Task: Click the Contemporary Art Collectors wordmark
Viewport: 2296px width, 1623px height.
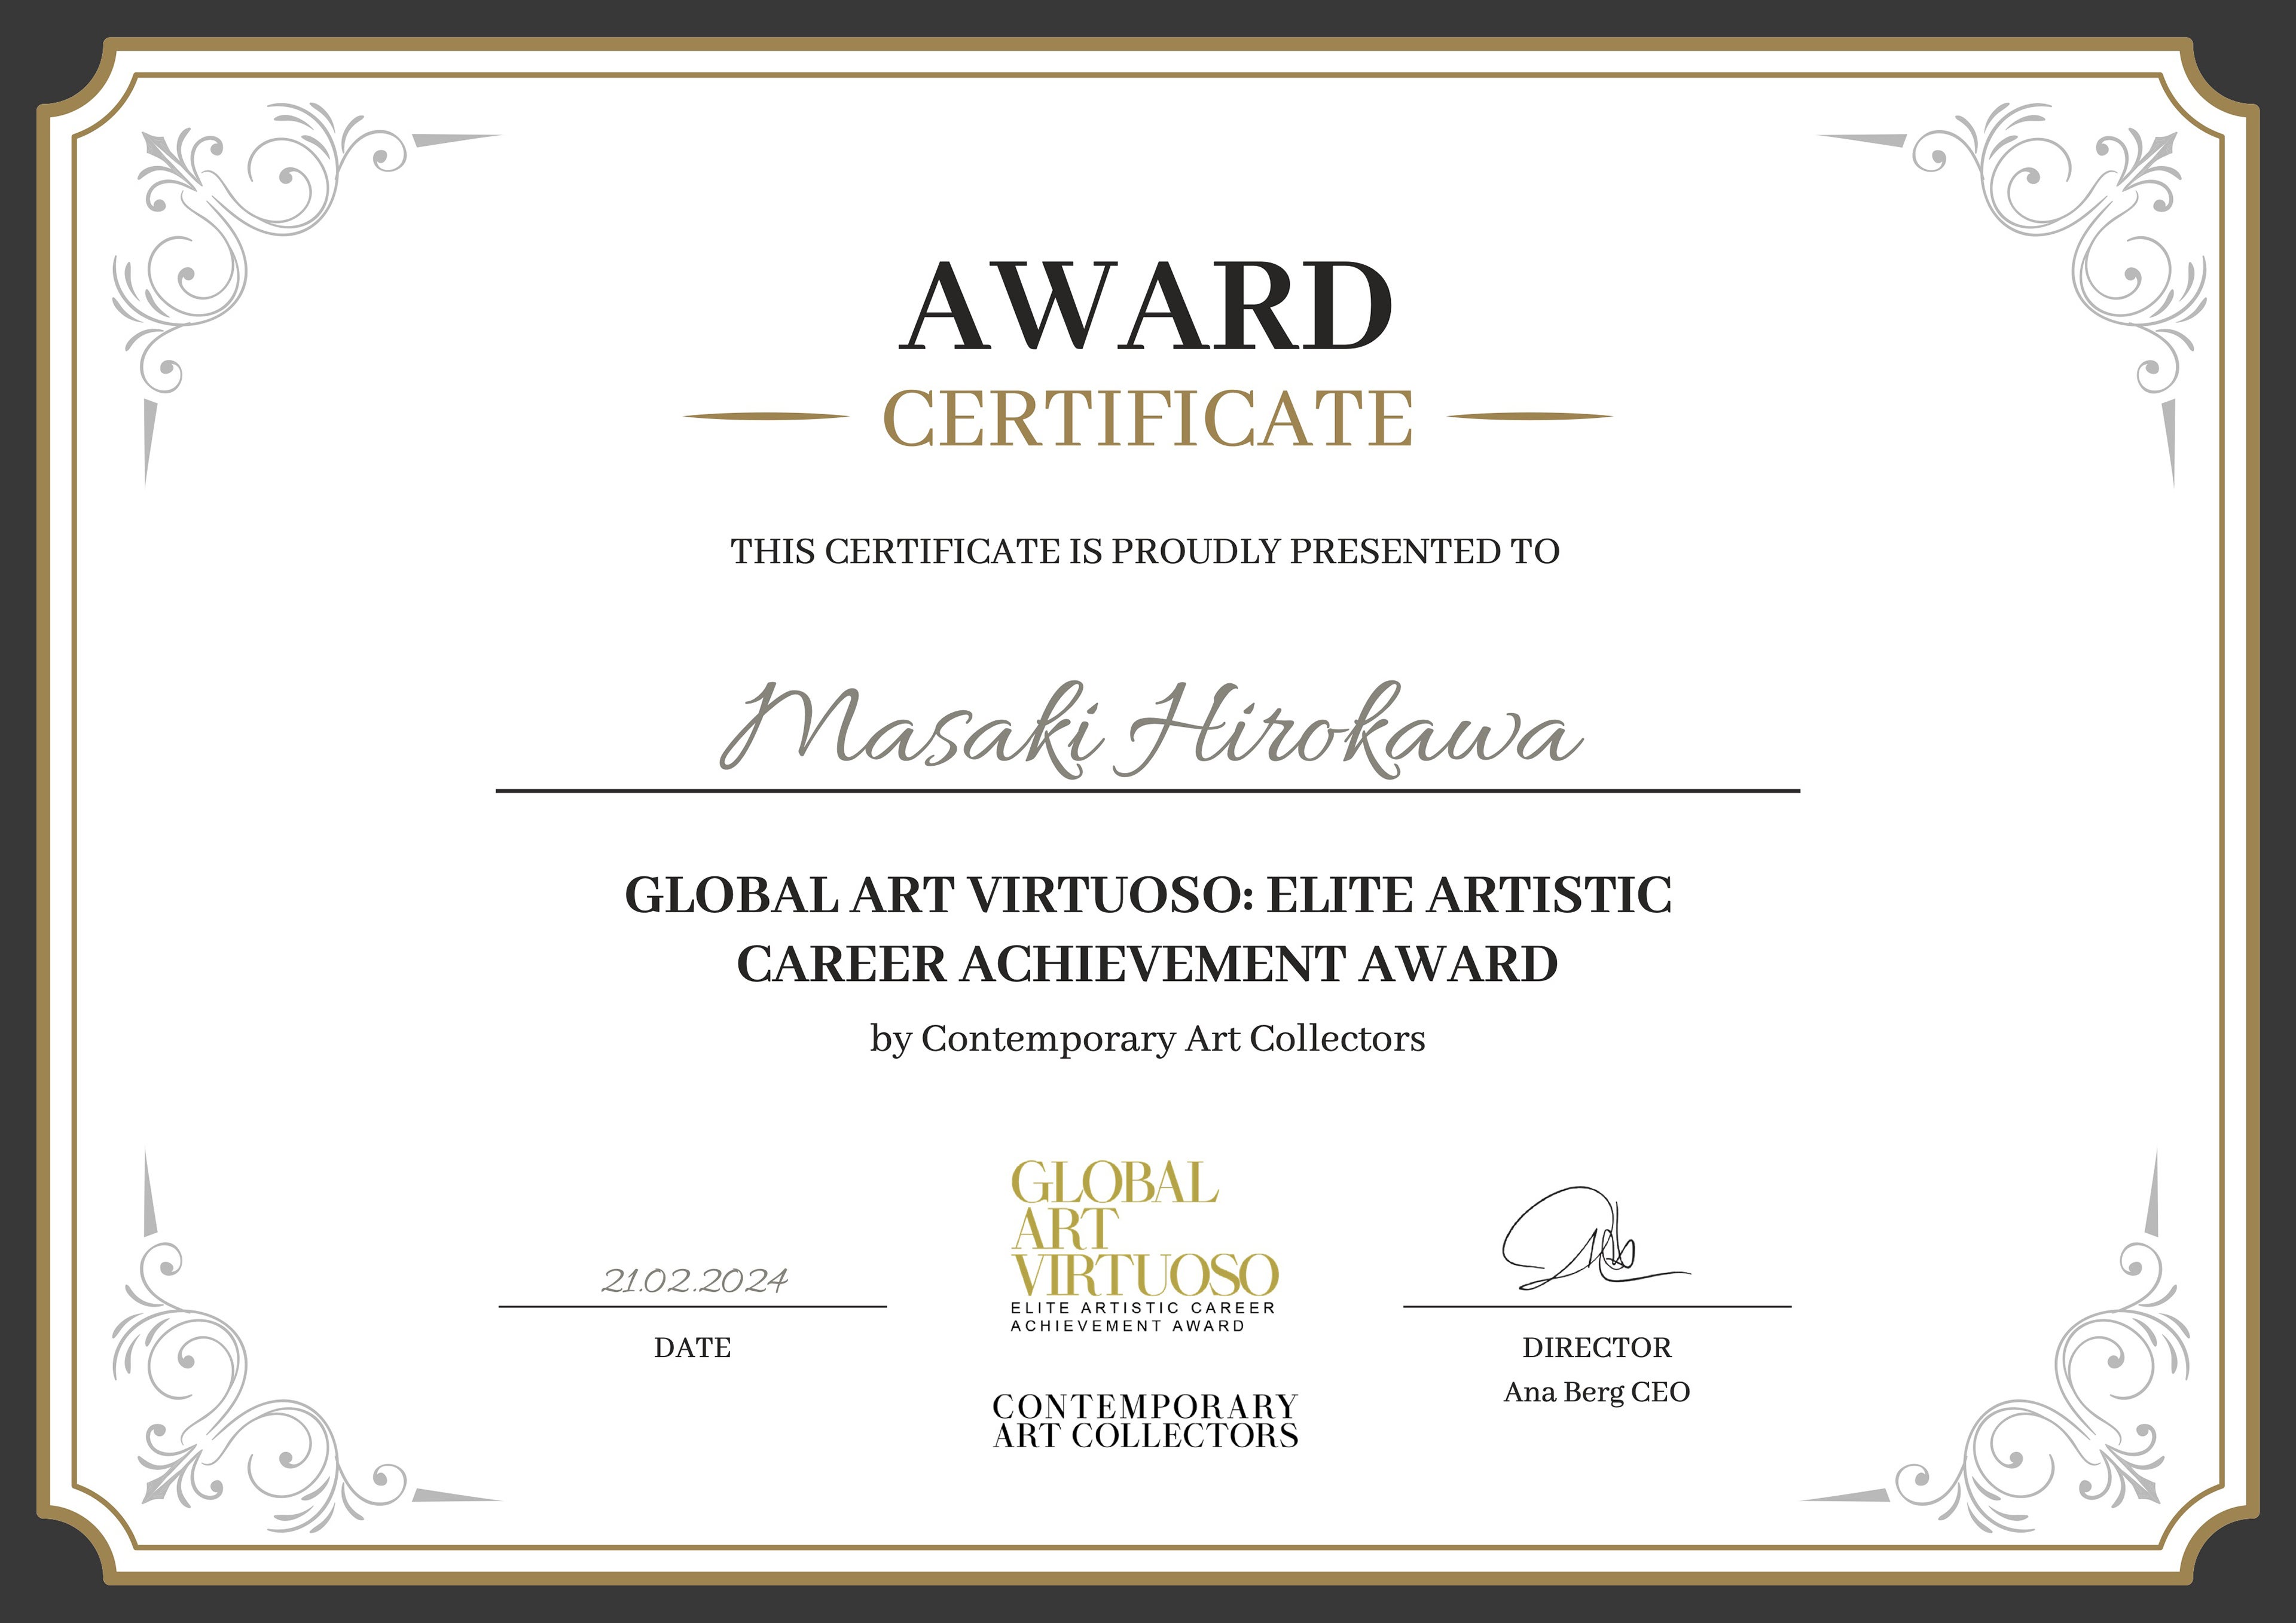Action: [1145, 1421]
